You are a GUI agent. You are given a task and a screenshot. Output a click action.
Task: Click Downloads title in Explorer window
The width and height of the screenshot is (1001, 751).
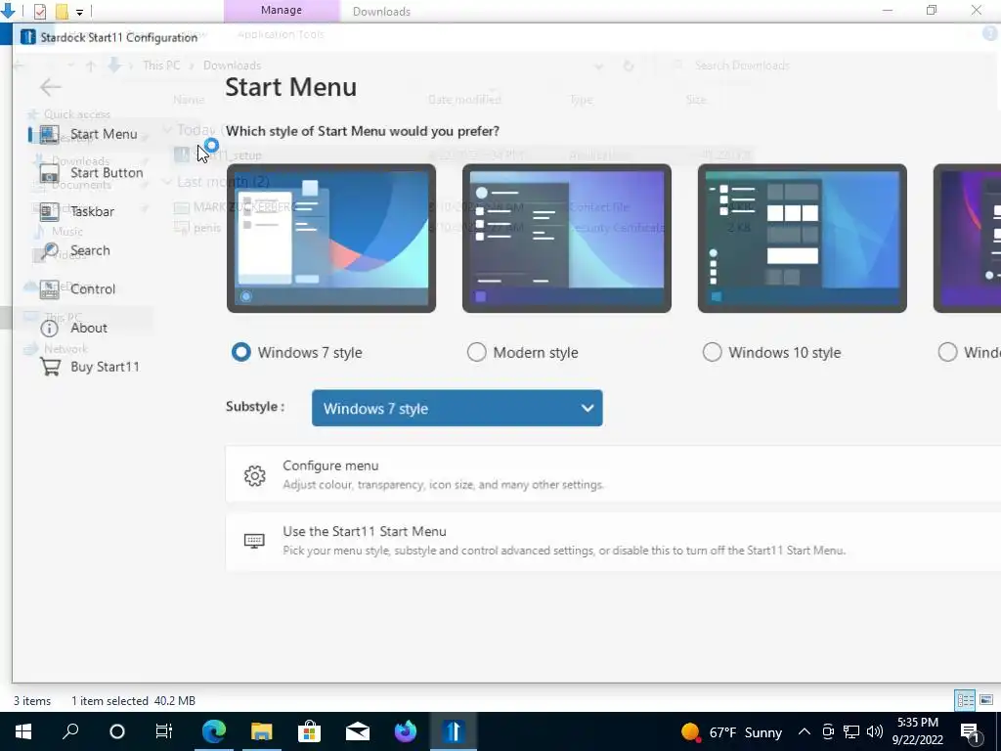click(381, 12)
